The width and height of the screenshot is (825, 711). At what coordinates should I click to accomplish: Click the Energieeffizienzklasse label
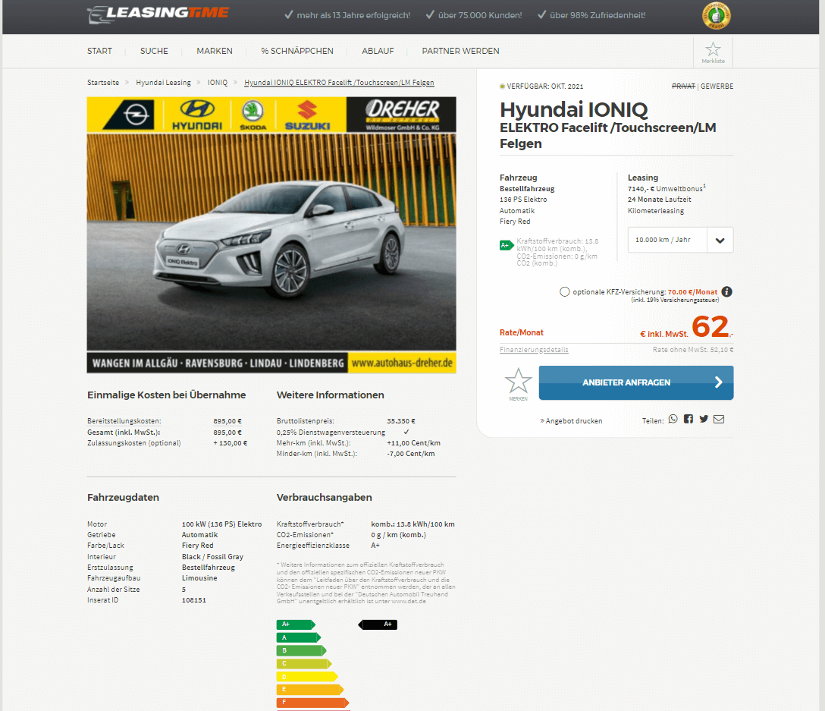click(313, 546)
